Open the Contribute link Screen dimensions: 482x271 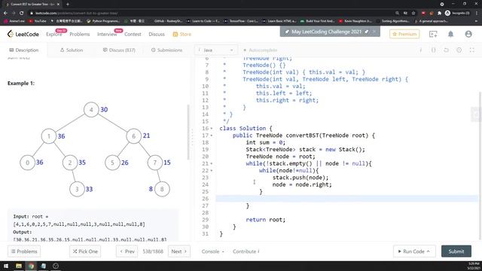(246, 251)
